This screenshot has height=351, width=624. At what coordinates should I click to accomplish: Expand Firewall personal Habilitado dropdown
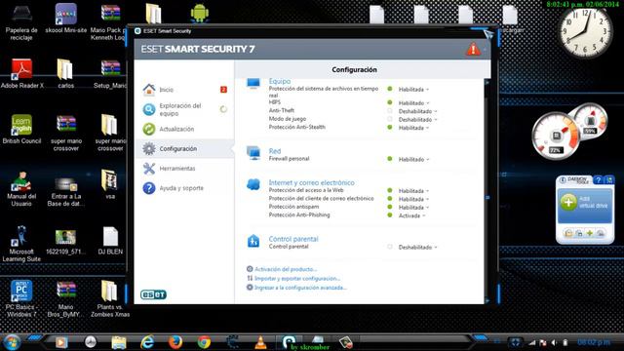[413, 159]
